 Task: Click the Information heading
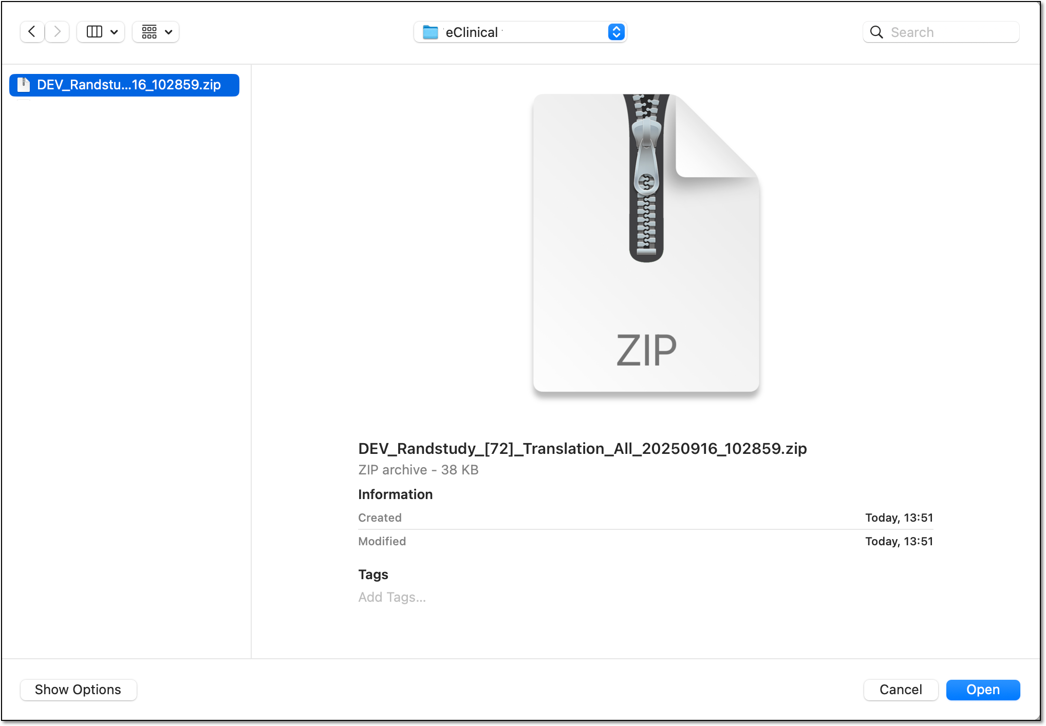tap(396, 494)
